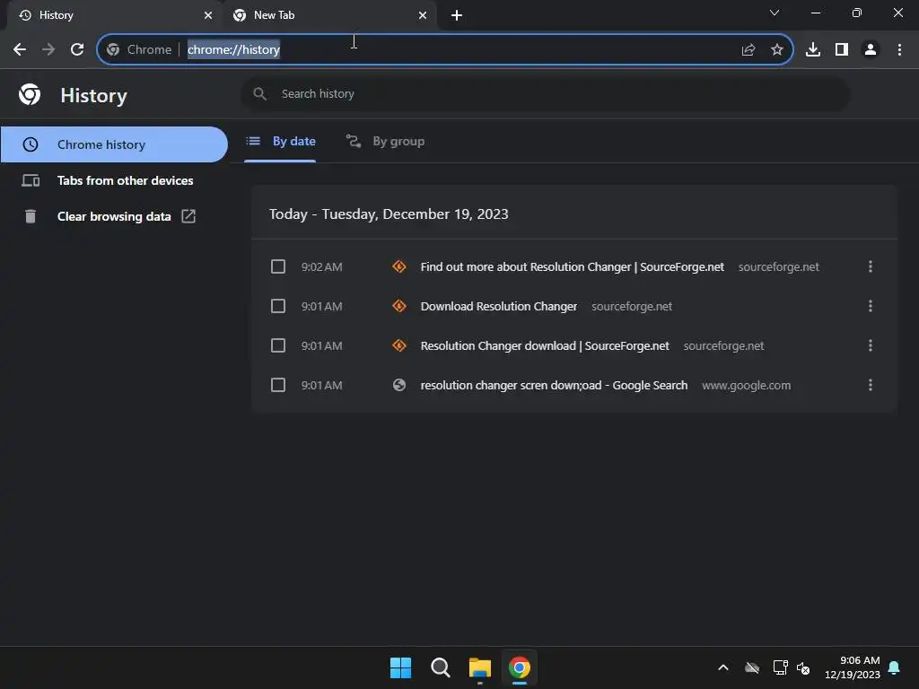Click the sourceforge.net domain of Download Resolution Changer
Screen dimensions: 919x689
[x=631, y=307]
